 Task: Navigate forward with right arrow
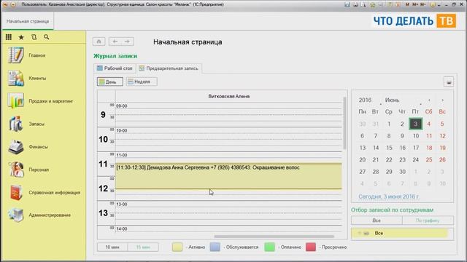click(128, 41)
